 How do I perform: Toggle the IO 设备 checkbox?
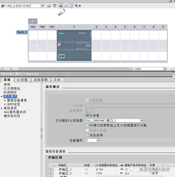click(87, 115)
